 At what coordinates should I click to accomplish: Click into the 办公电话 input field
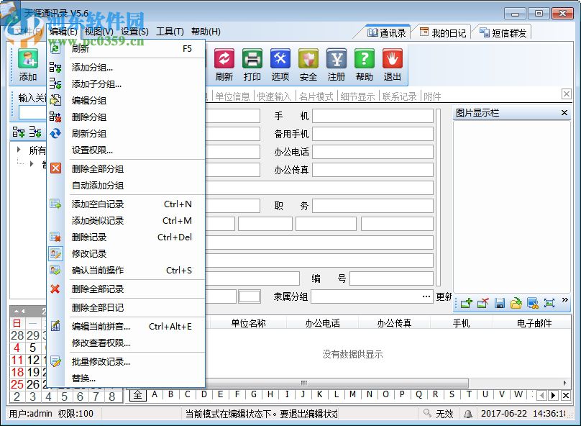coord(372,152)
